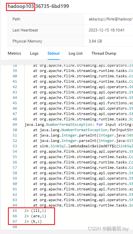Screen dimensions: 133x234
Task: Click the NumberFormatException.forInputString line 50
Action: point(83,130)
